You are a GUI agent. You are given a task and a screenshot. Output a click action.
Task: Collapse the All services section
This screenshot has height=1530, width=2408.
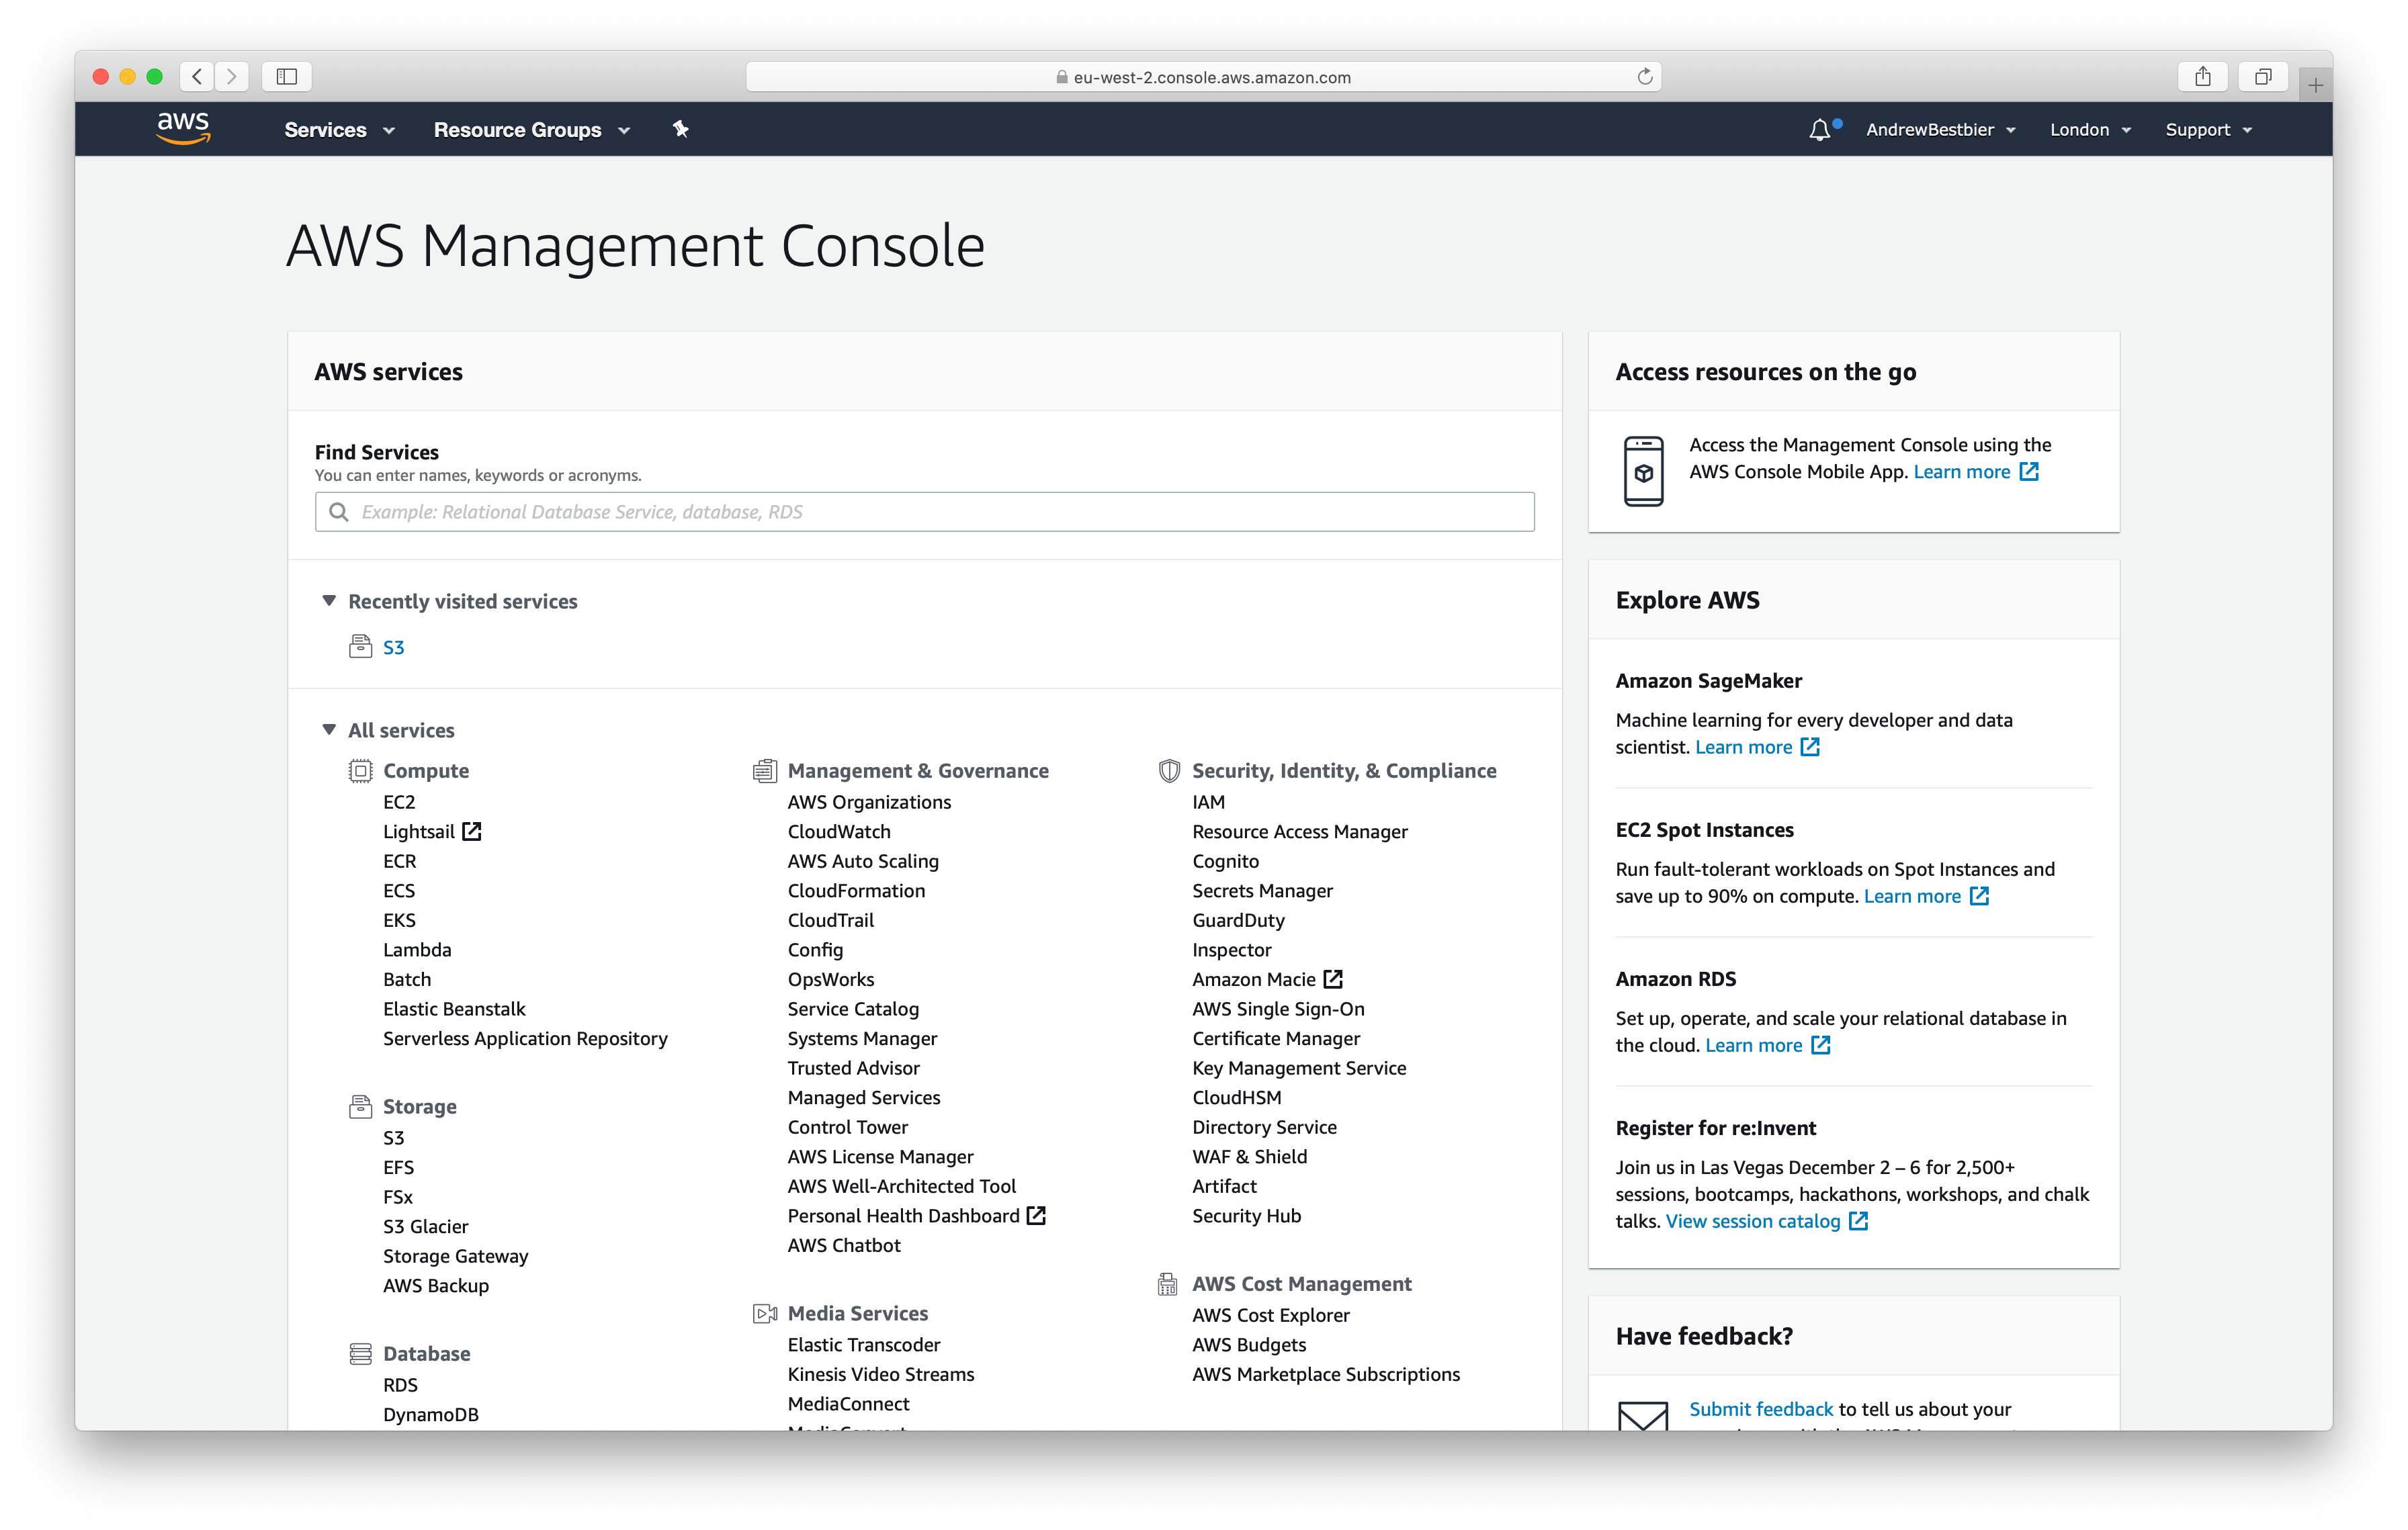[329, 729]
